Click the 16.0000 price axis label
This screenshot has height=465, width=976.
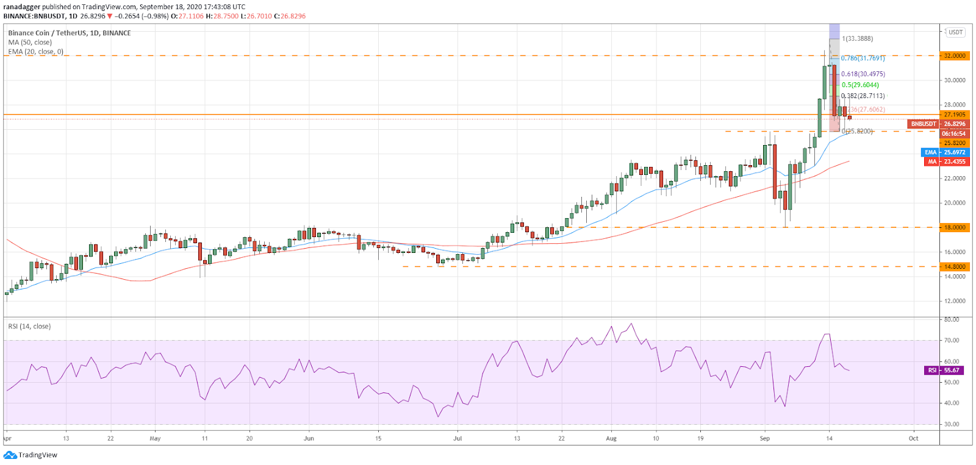pos(955,252)
